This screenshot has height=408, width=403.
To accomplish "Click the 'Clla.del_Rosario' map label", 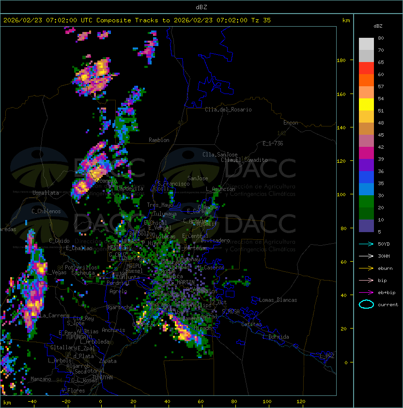I will click(x=228, y=110).
